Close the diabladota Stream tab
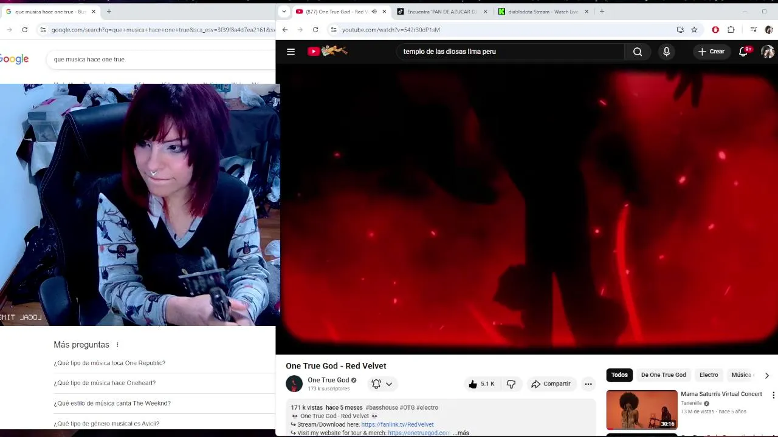Screen dimensions: 778x437 tap(587, 12)
